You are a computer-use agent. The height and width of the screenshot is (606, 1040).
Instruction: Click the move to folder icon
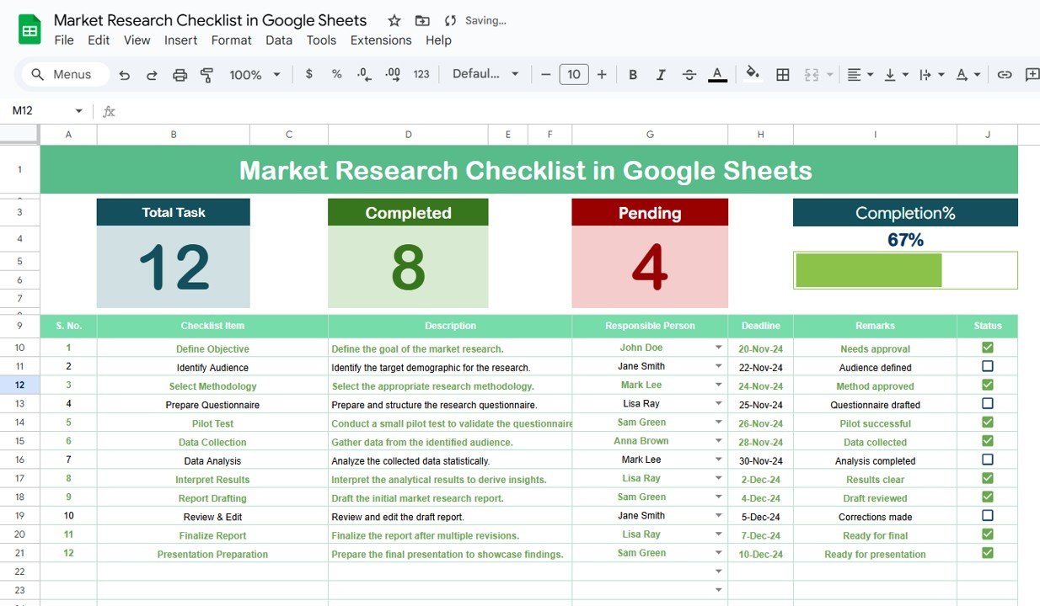point(422,21)
